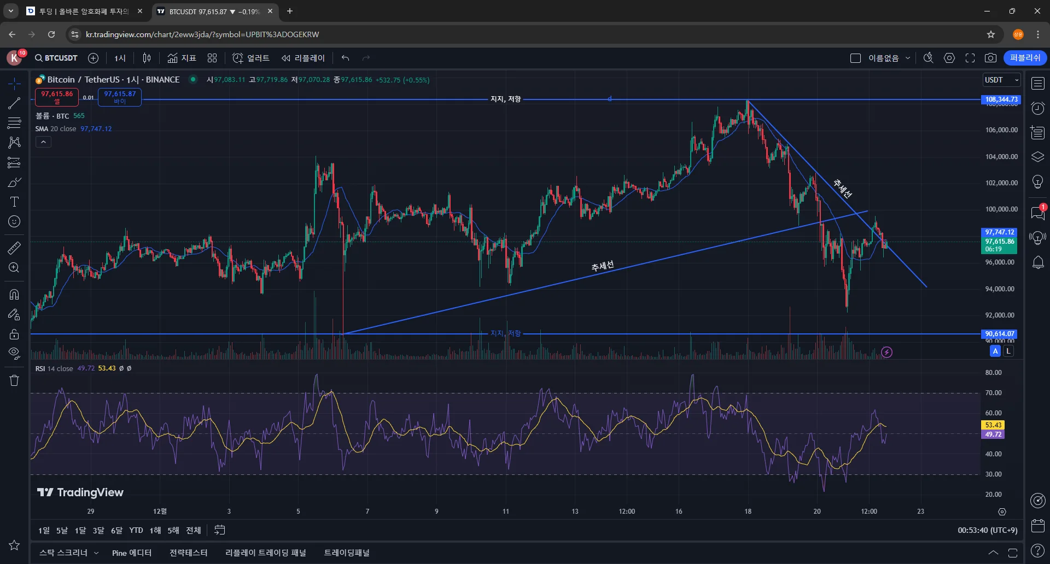Image resolution: width=1050 pixels, height=564 pixels.
Task: Set the date range to 전체
Action: tap(194, 530)
